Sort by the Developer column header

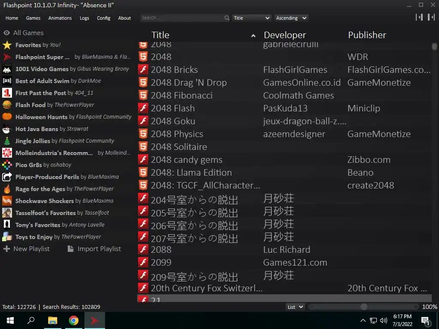point(285,35)
